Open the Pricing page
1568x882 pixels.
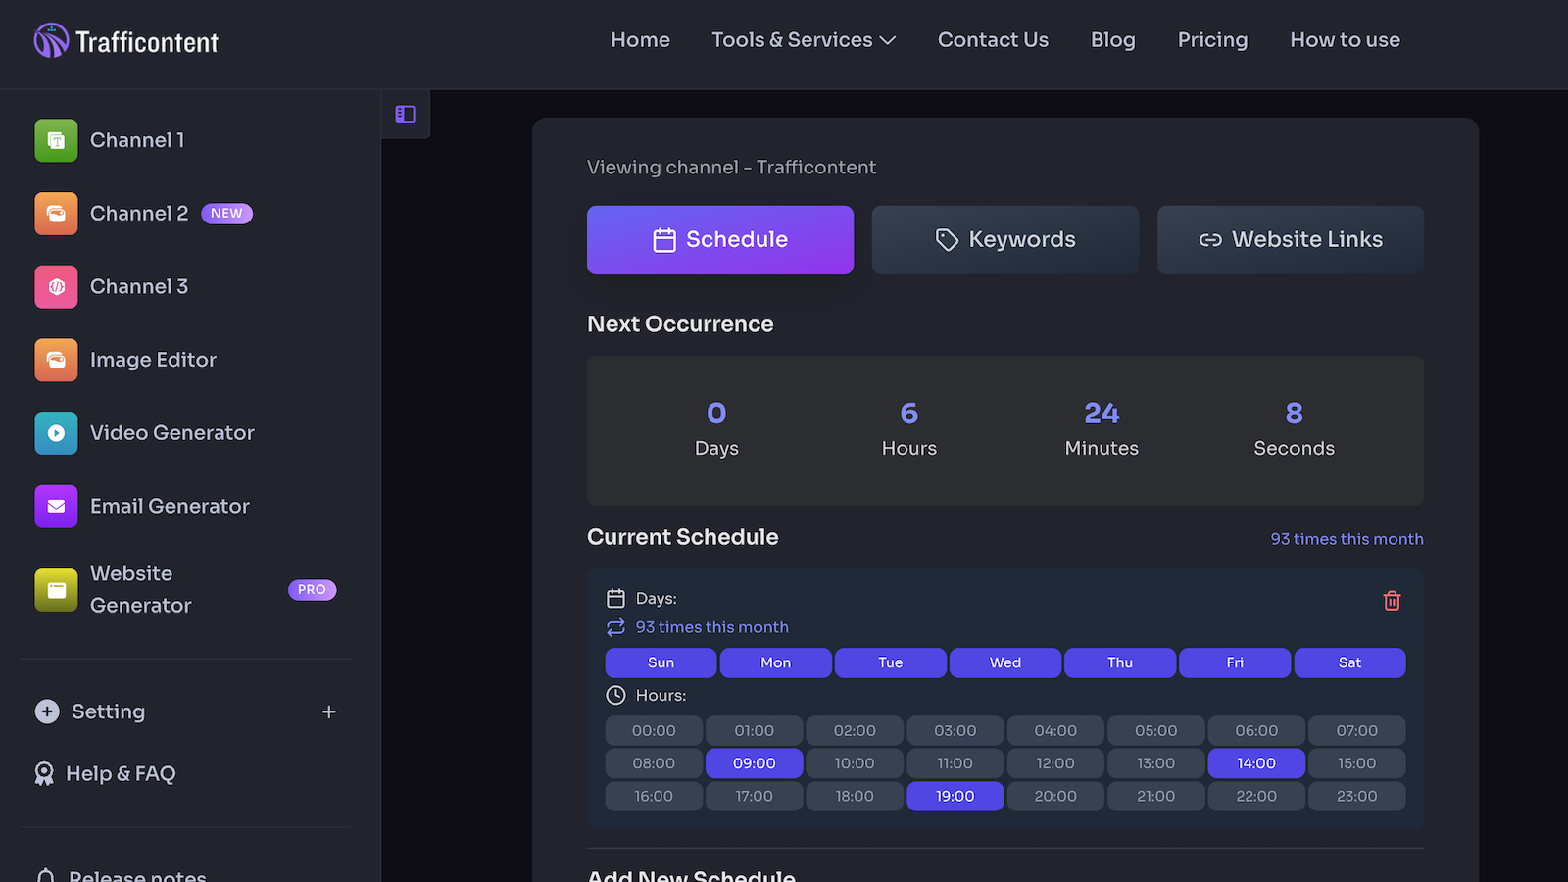coord(1212,39)
